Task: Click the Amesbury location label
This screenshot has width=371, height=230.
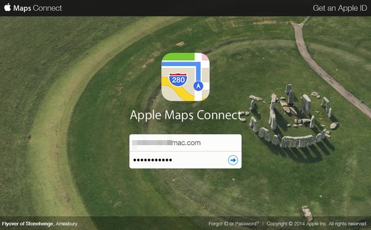Action: tap(67, 224)
